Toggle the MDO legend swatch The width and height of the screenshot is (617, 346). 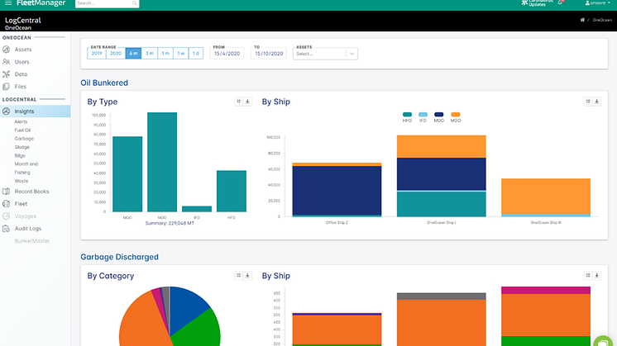coord(438,114)
